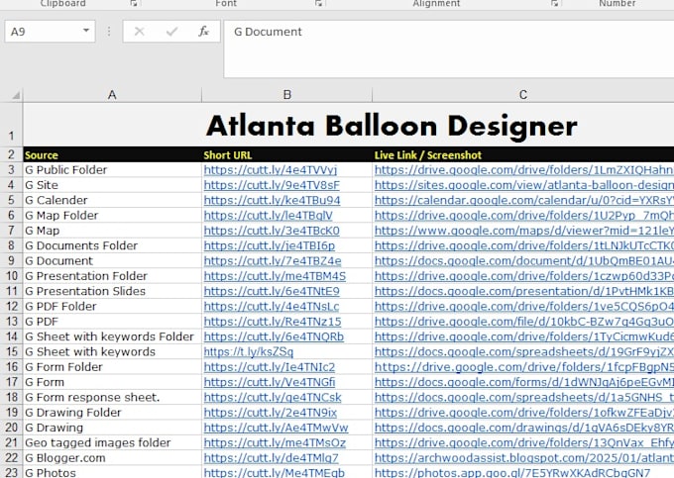
Task: Open Insert Function fx button
Action: [x=203, y=32]
